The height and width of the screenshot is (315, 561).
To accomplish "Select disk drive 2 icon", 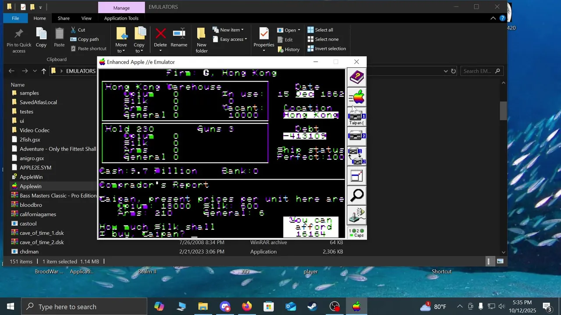I will pos(357,136).
